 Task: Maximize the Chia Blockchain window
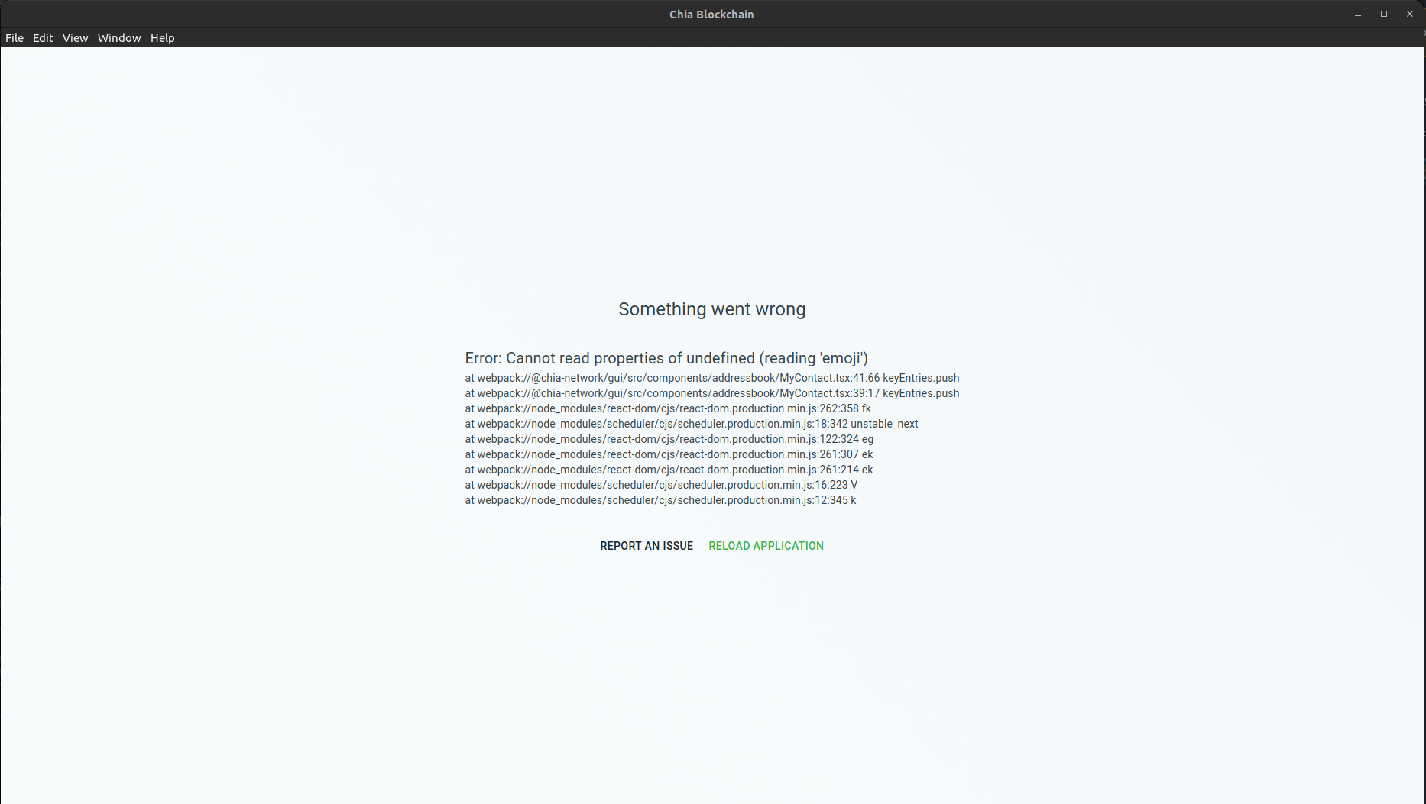[x=1383, y=13]
